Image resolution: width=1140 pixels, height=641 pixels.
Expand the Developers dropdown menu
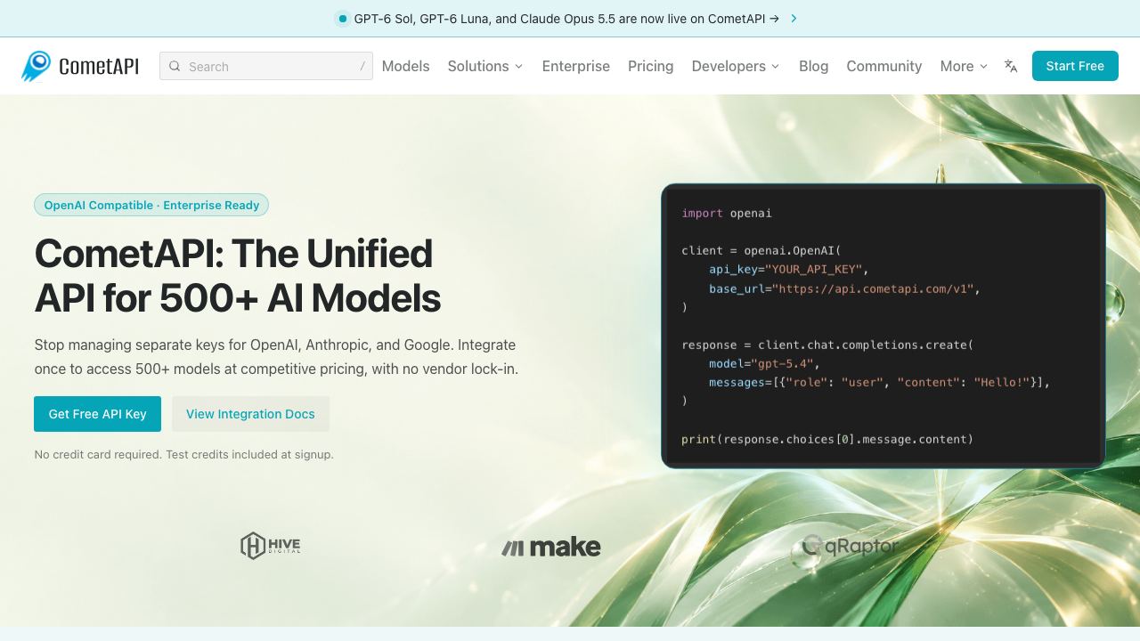[736, 66]
